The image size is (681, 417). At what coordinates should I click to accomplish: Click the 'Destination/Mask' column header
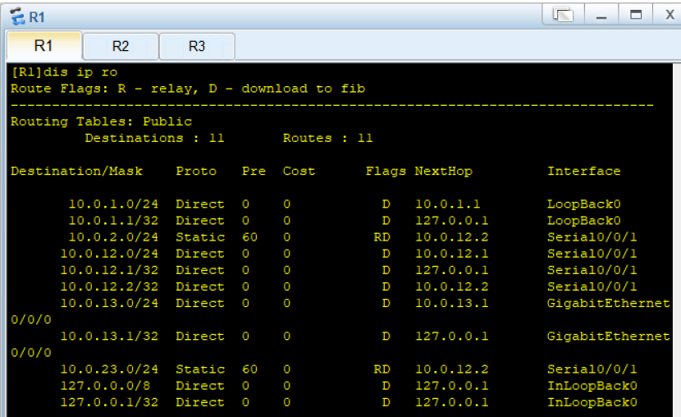[x=76, y=171]
